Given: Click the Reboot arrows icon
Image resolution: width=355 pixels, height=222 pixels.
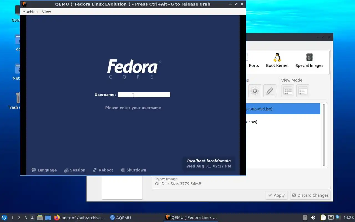Looking at the screenshot, I should (x=95, y=170).
